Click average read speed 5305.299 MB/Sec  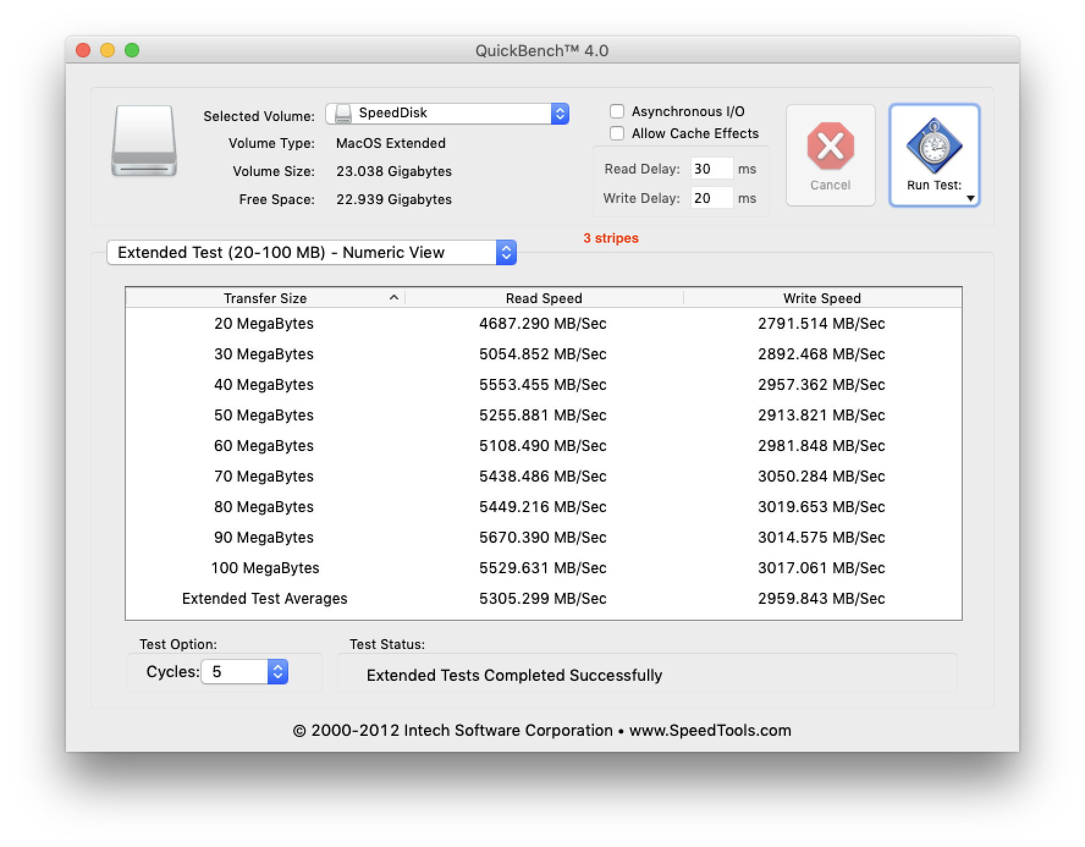click(x=543, y=598)
